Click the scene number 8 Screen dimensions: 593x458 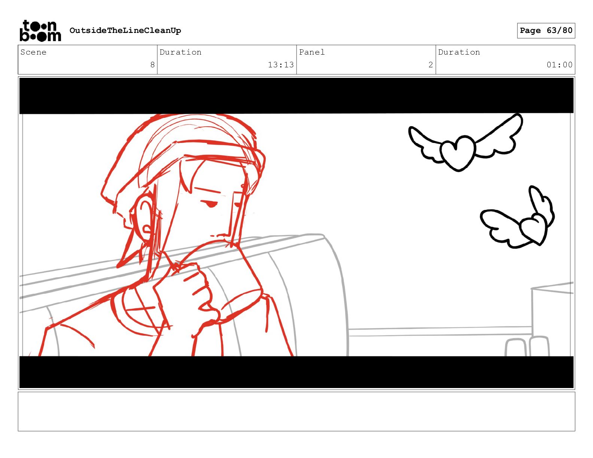[x=152, y=65]
